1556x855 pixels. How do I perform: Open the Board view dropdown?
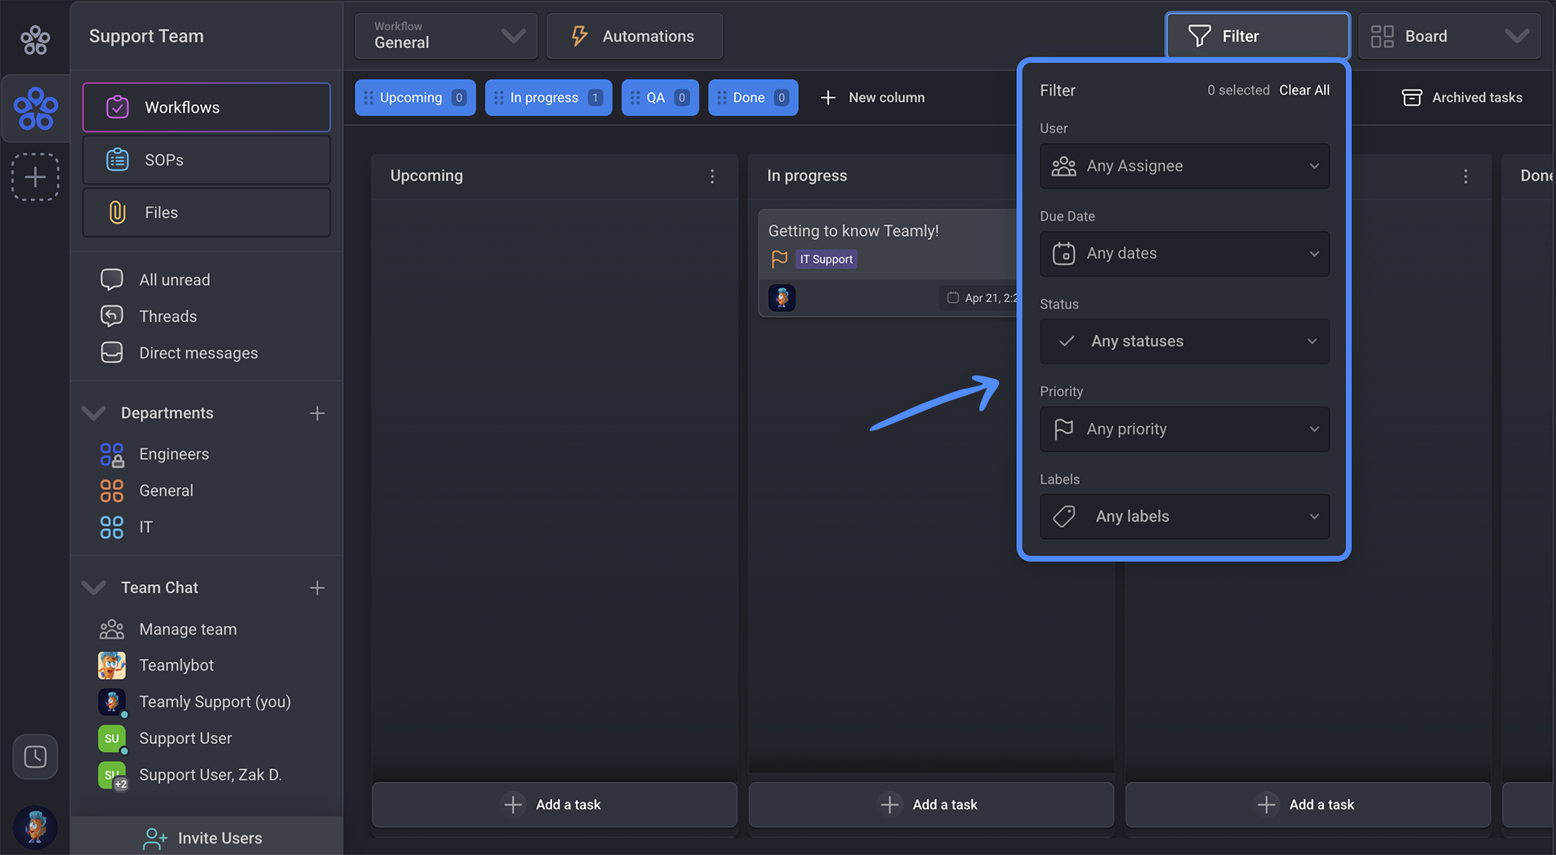1449,36
